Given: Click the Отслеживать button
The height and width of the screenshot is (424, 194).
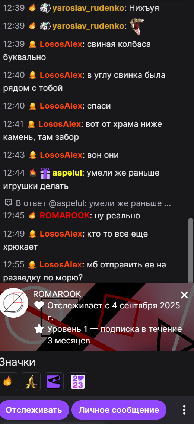Looking at the screenshot, I should coord(34,410).
